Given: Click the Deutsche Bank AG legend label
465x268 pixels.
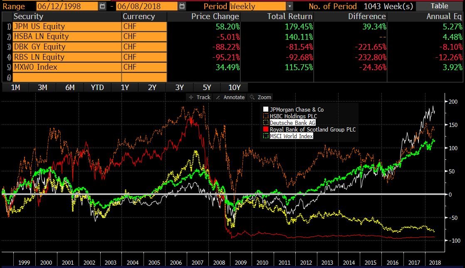Looking at the screenshot, I should (292, 123).
